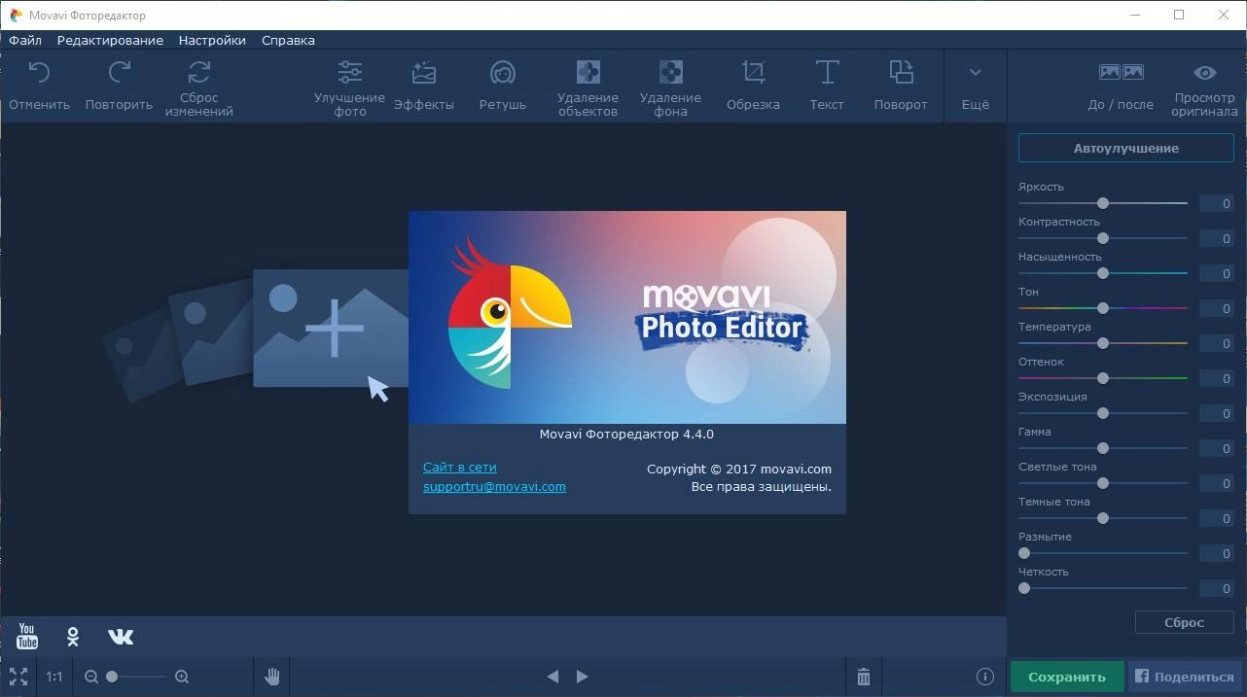Image resolution: width=1247 pixels, height=697 pixels.
Task: Go to next image arrow
Action: (x=583, y=677)
